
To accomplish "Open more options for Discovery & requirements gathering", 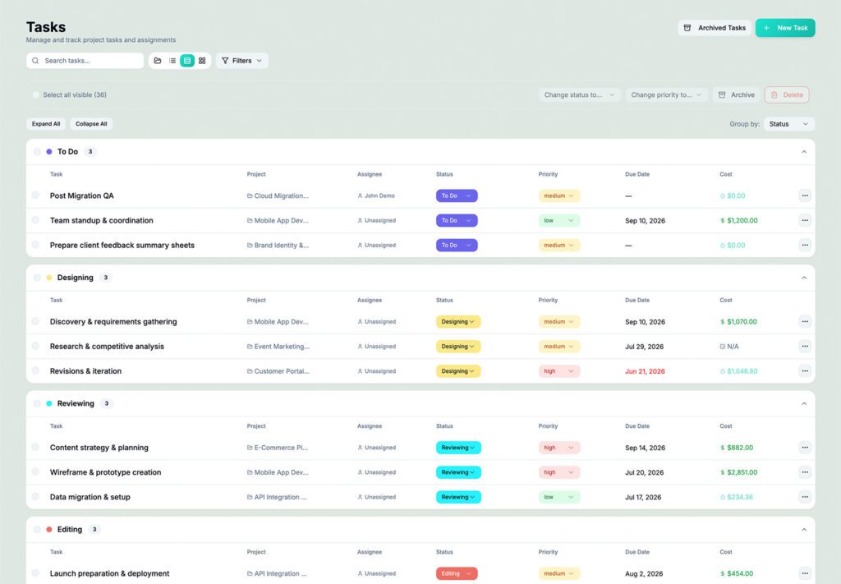I will 805,322.
